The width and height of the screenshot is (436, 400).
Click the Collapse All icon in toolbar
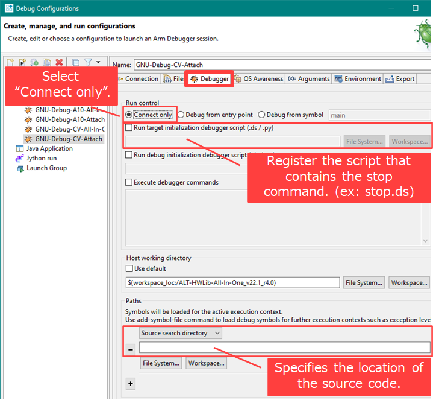(76, 62)
